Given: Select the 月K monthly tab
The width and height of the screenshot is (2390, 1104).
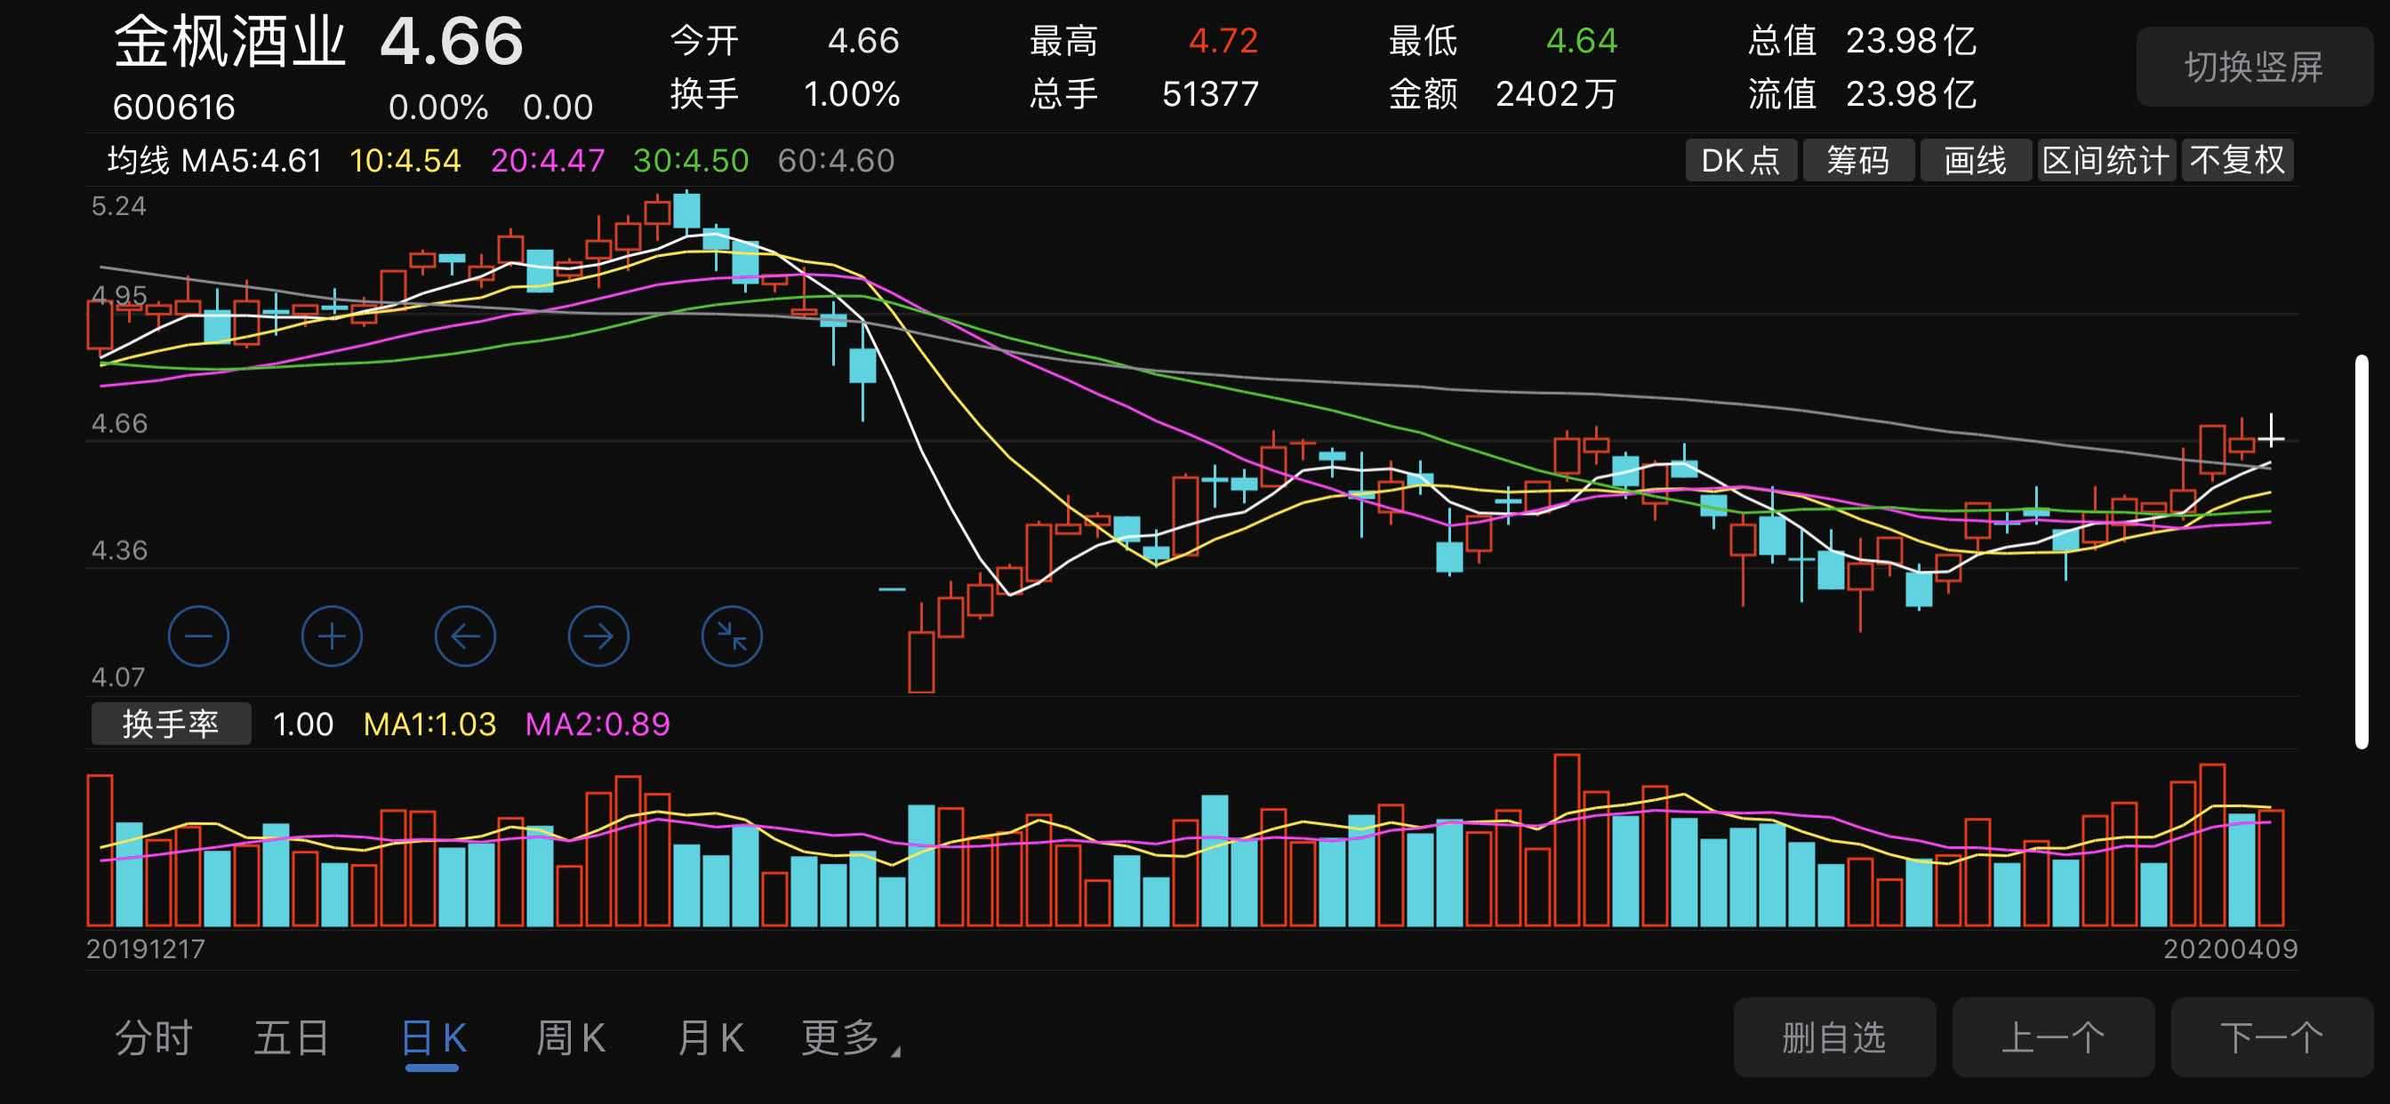Looking at the screenshot, I should (x=710, y=1038).
